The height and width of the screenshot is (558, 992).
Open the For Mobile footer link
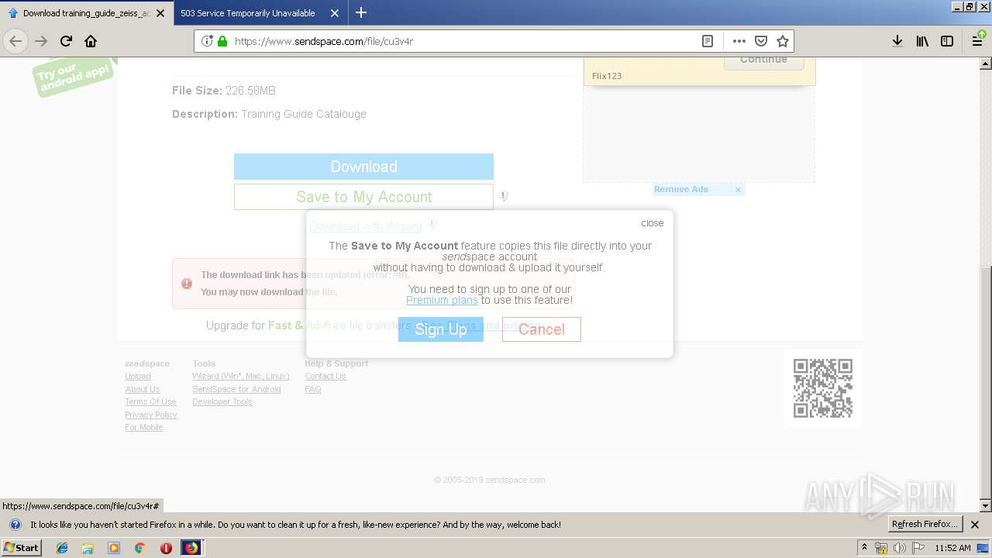pyautogui.click(x=144, y=427)
